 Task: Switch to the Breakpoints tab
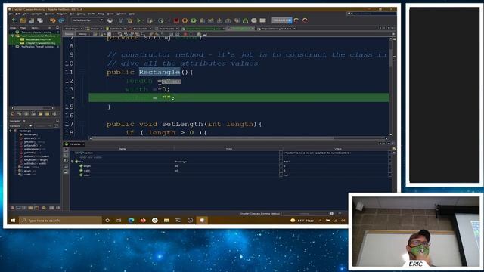point(141,29)
